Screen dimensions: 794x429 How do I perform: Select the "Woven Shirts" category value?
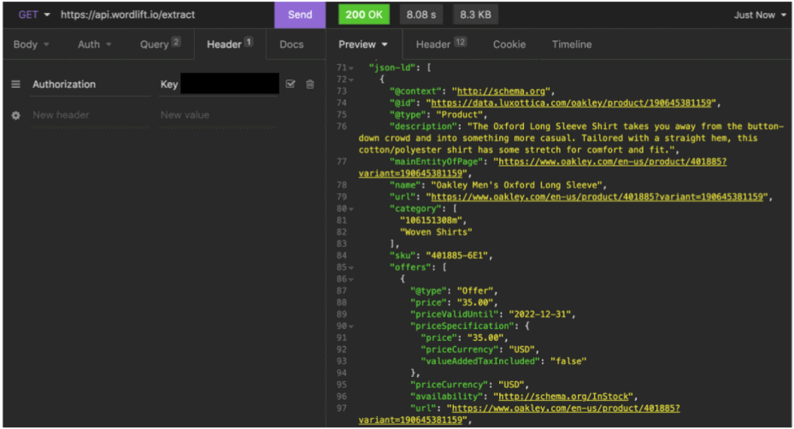pos(436,232)
